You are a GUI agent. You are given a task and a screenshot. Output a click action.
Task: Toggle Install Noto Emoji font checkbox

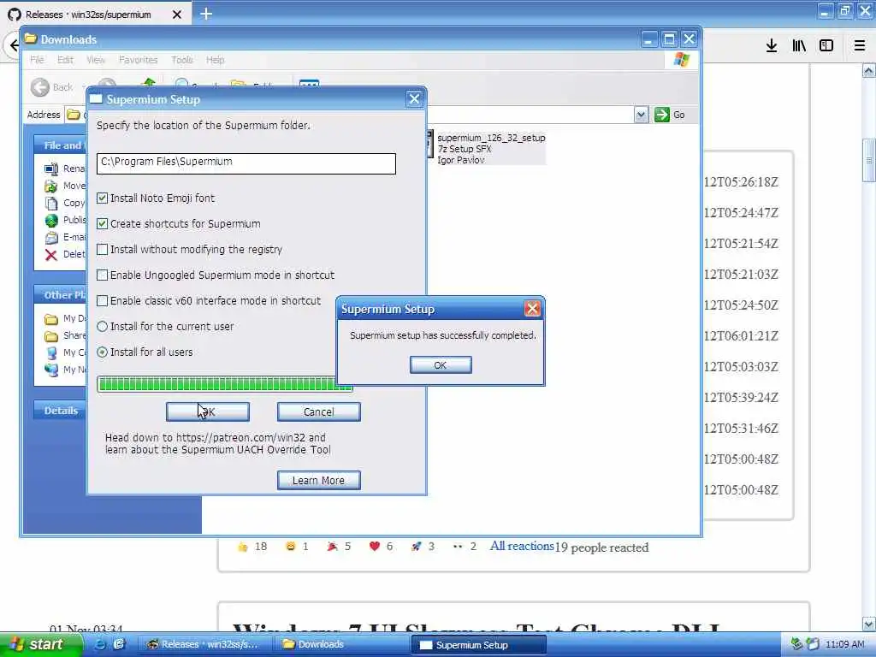[x=103, y=198]
